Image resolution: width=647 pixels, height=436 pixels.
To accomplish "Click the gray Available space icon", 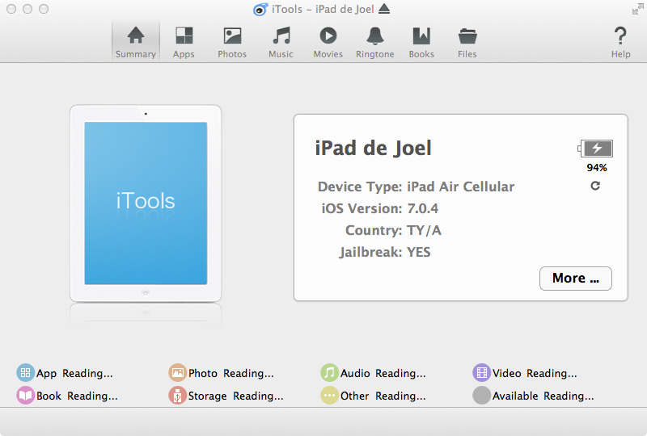I will click(x=481, y=395).
